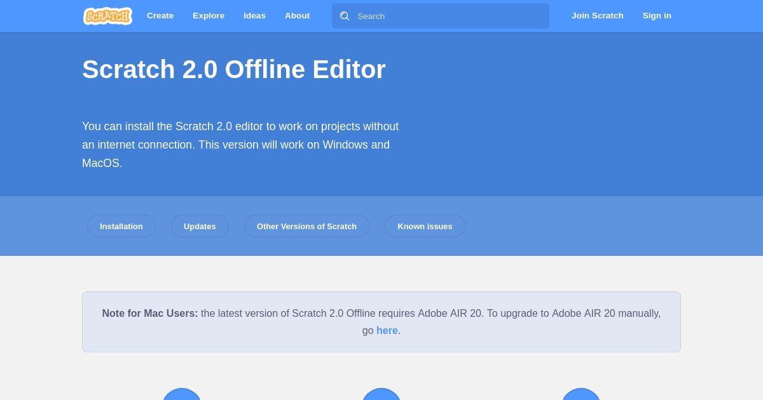Screen dimensions: 763x400
Task: Open the About navigation link
Action: pos(297,16)
